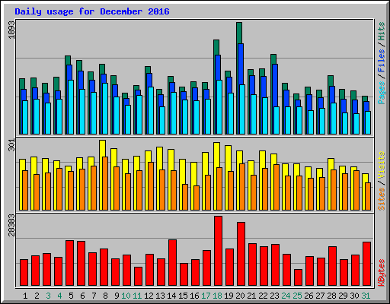The width and height of the screenshot is (390, 304).
Task: Select the 301 visits axis value
Action: coord(11,145)
